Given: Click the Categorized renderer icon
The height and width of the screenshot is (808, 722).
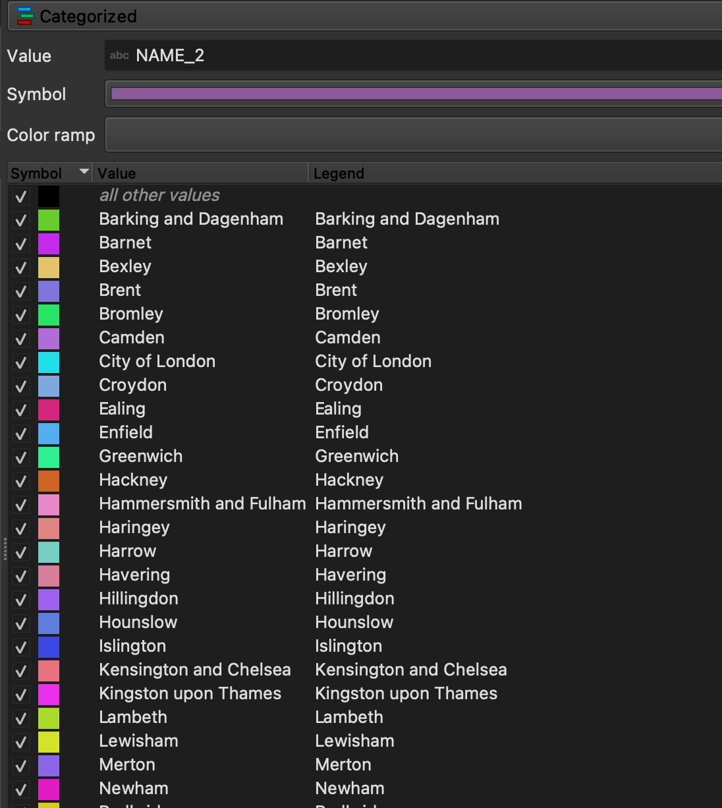Looking at the screenshot, I should click(x=24, y=16).
